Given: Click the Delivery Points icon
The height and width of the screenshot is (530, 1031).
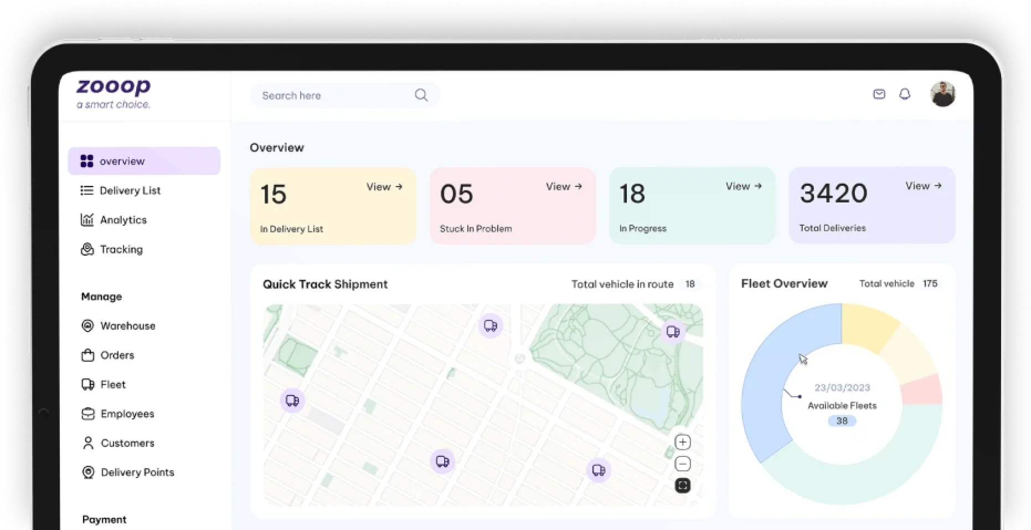Looking at the screenshot, I should (87, 472).
